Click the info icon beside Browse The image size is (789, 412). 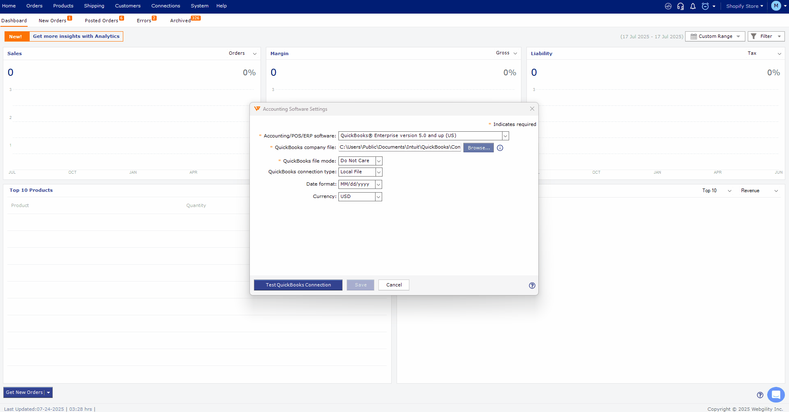pos(500,148)
